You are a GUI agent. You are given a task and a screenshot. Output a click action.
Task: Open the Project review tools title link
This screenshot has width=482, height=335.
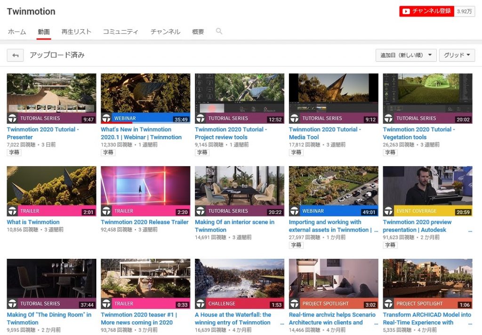231,133
